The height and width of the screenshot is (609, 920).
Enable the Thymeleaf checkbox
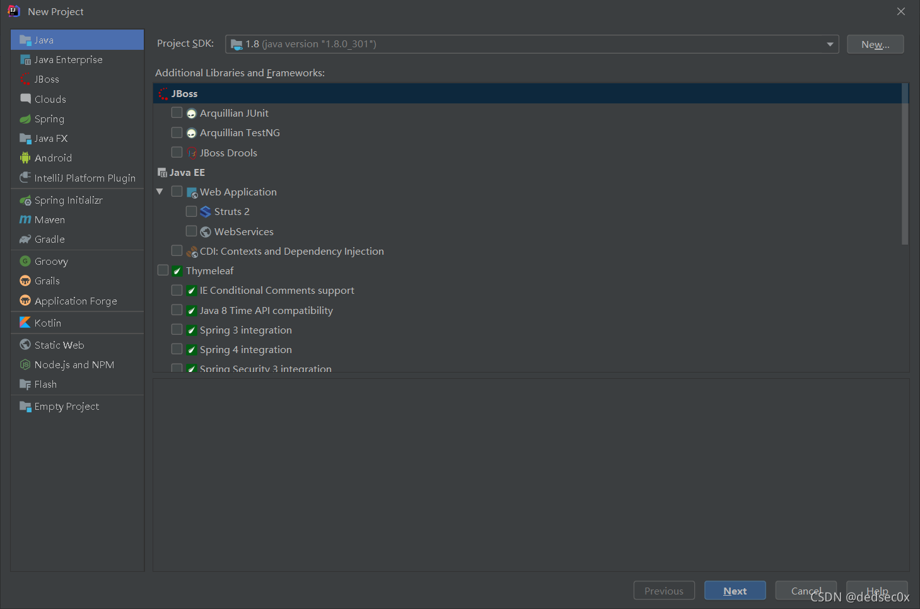[x=163, y=270]
